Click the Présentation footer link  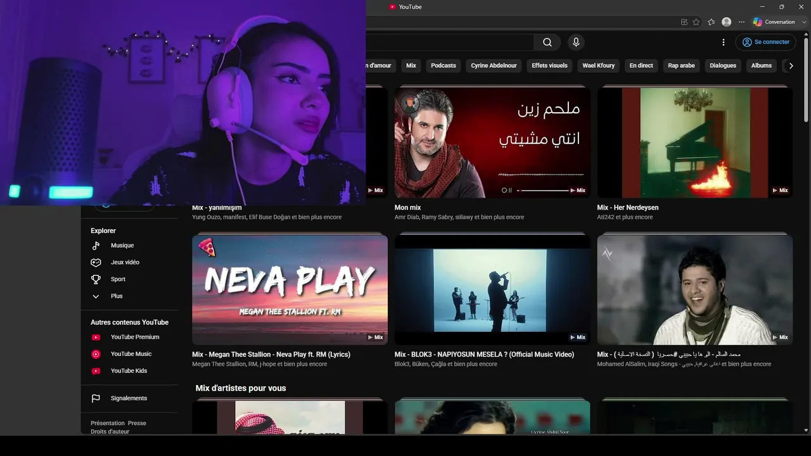108,423
